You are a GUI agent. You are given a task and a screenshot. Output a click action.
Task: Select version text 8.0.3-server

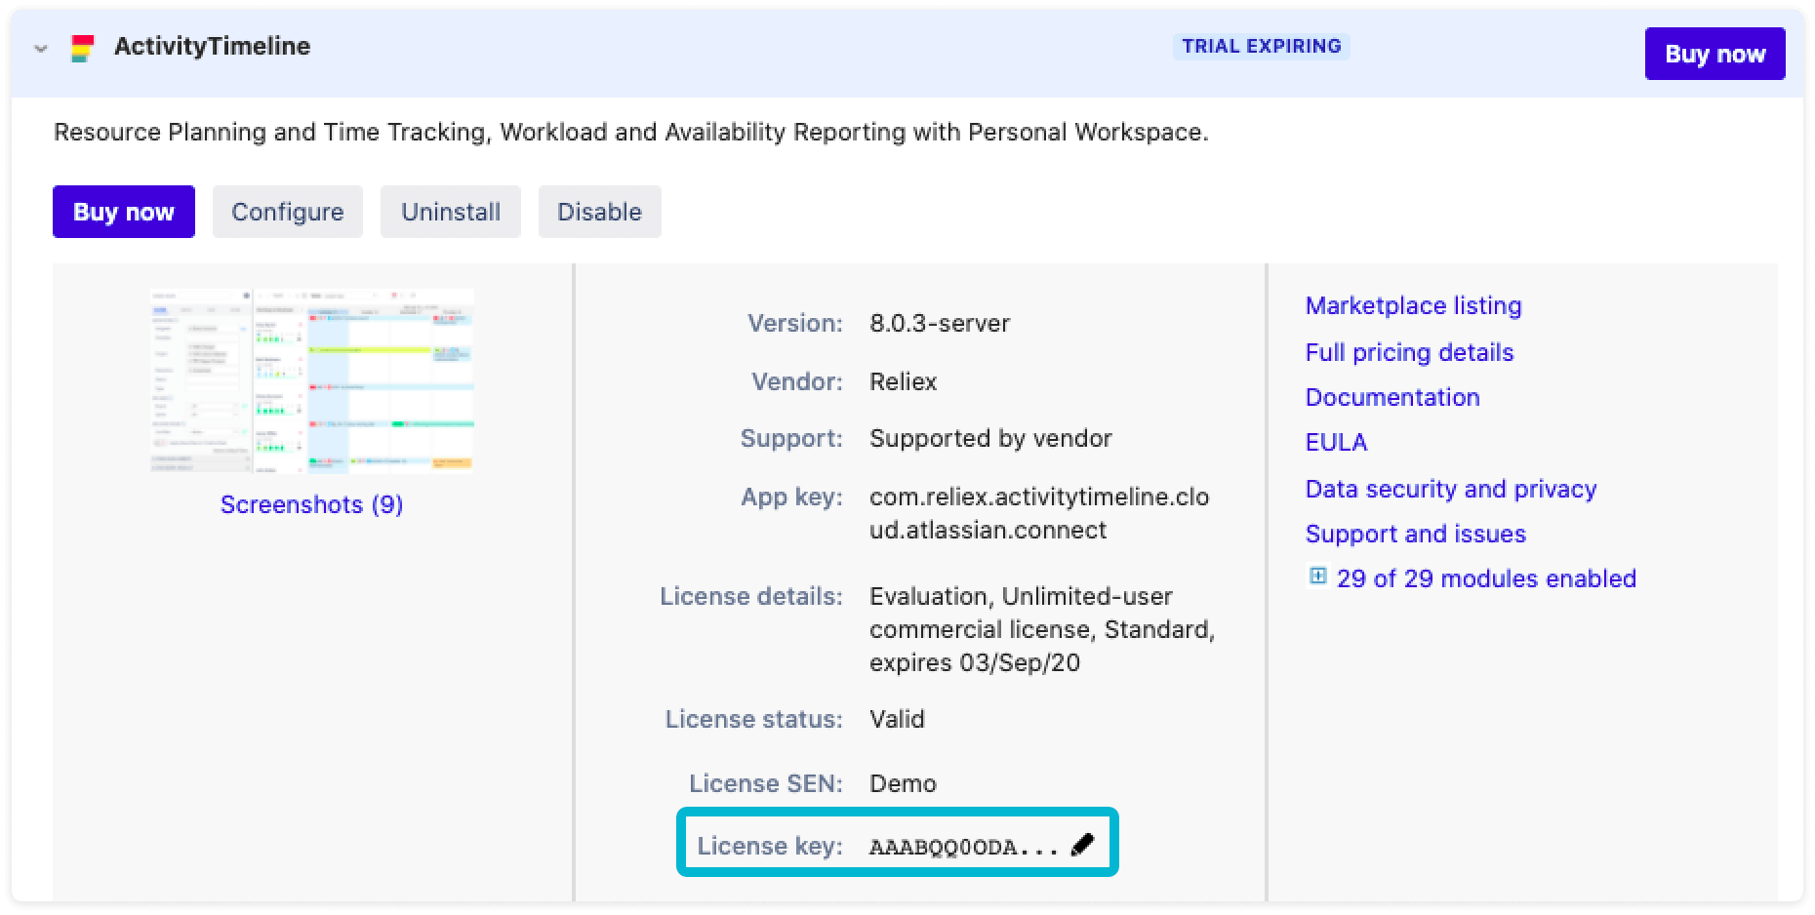940,323
